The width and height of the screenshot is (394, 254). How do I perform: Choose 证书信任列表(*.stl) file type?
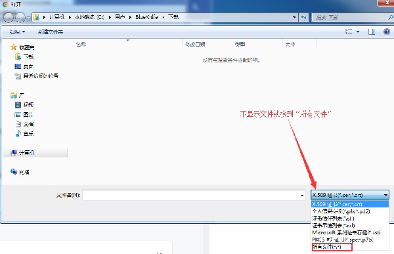tap(350, 218)
